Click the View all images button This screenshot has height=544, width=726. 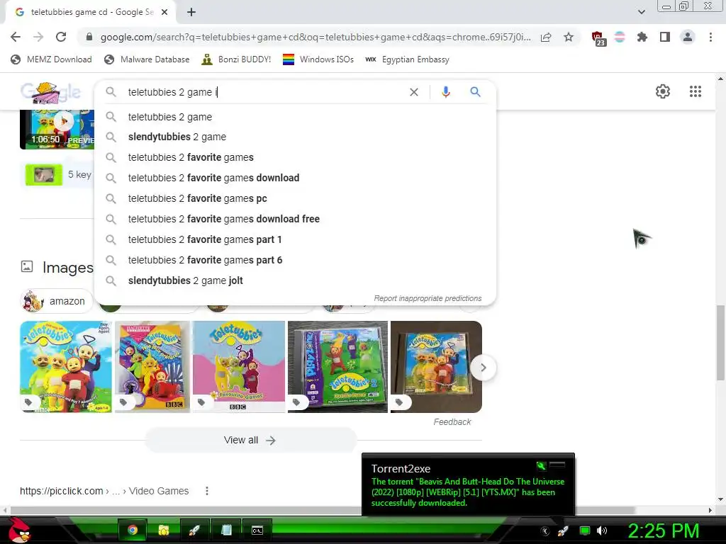pyautogui.click(x=251, y=440)
